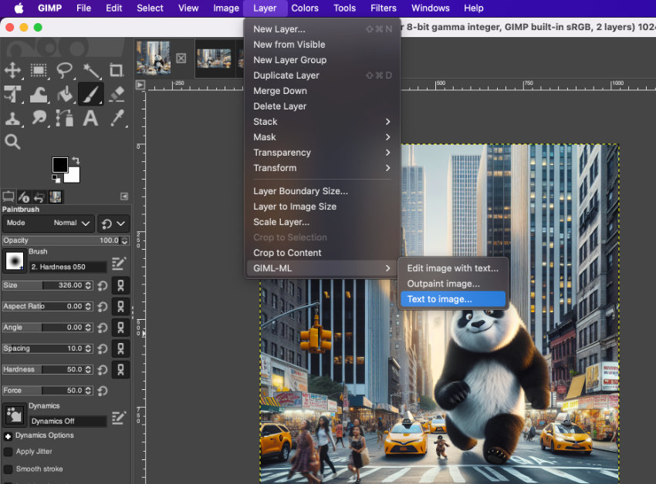
Task: Enable Smooth stroke checkbox
Action: click(x=8, y=469)
